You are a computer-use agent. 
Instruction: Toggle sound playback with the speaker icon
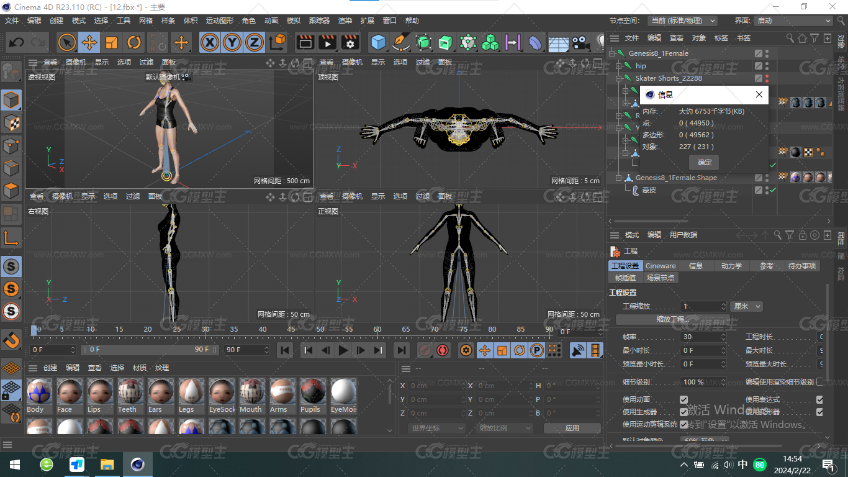pyautogui.click(x=578, y=350)
